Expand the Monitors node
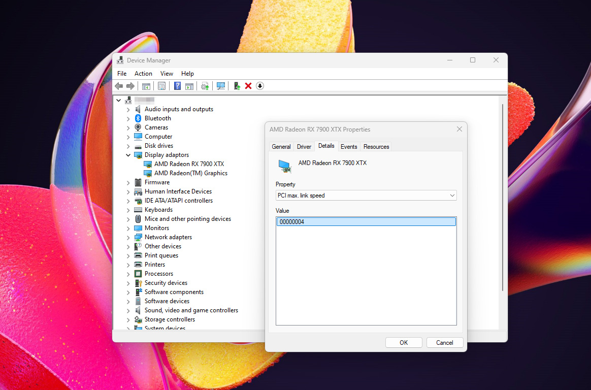Screen dimensions: 591x390 [x=128, y=229]
